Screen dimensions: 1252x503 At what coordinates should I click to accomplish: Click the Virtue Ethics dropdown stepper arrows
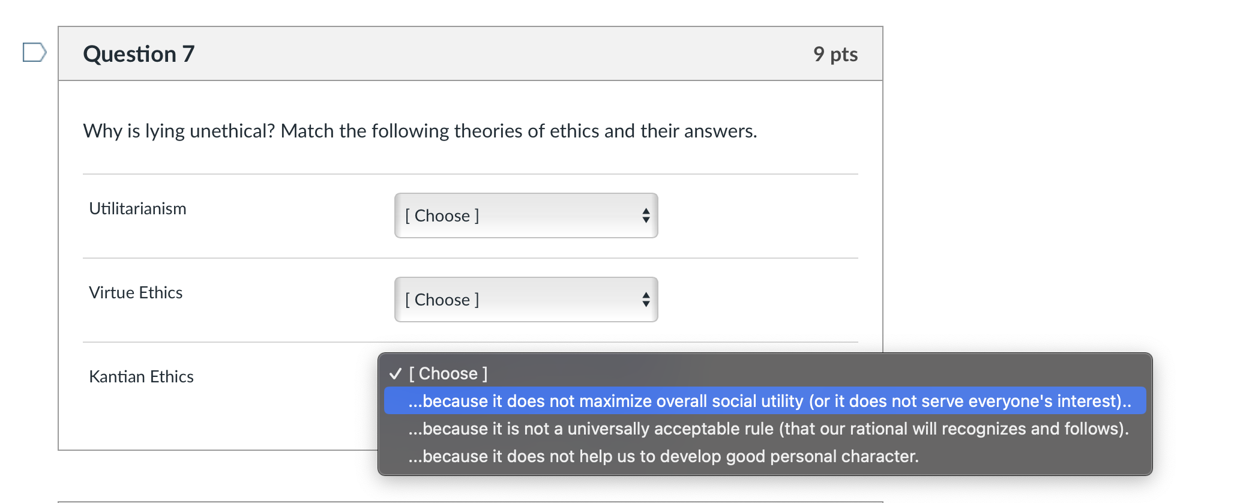(645, 300)
